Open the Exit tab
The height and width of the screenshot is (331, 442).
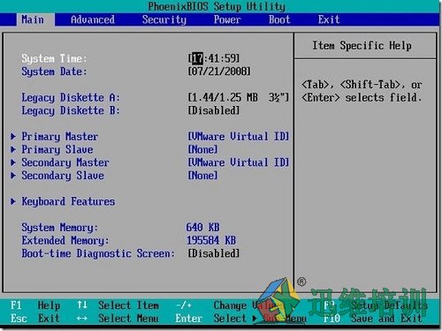pos(329,19)
